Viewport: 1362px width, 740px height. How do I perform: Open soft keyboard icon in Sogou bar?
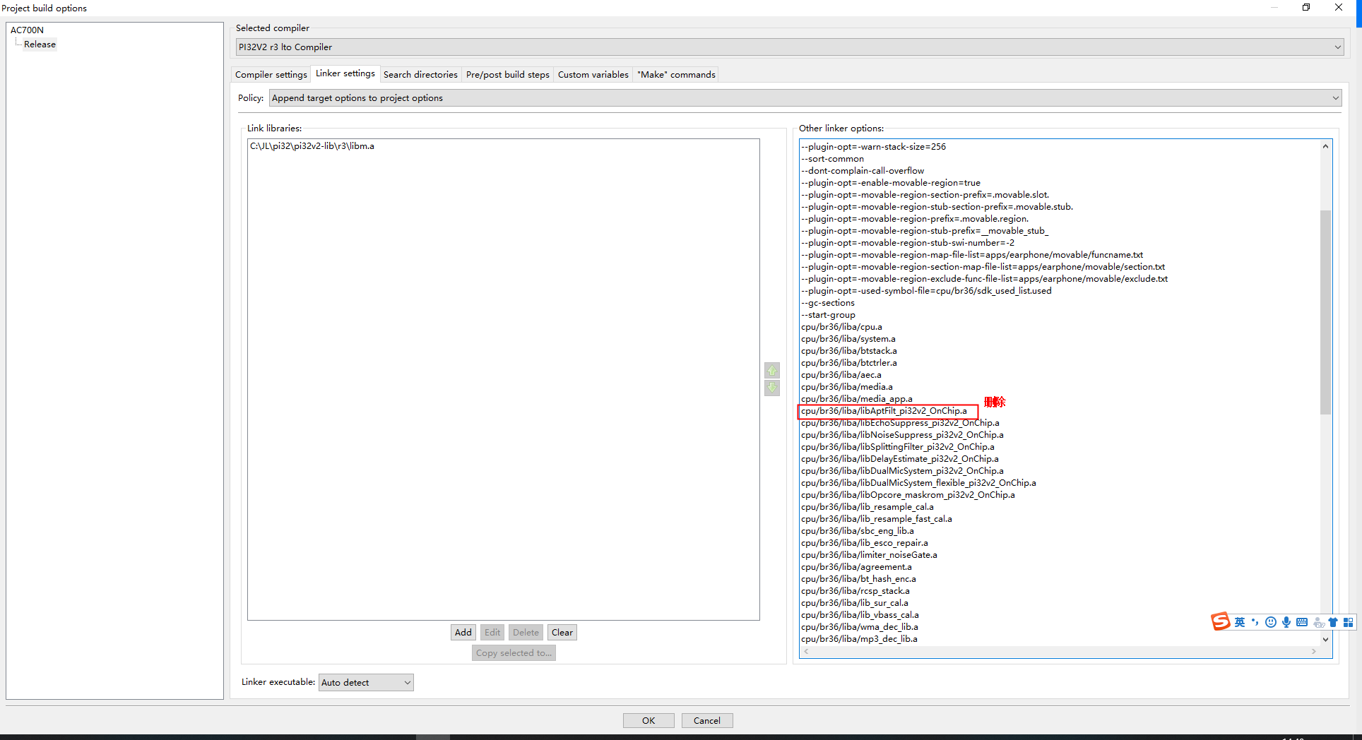[x=1302, y=622]
